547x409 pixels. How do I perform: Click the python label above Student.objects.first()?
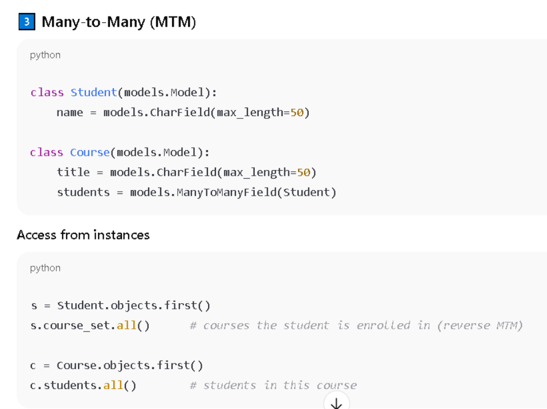[x=45, y=268]
